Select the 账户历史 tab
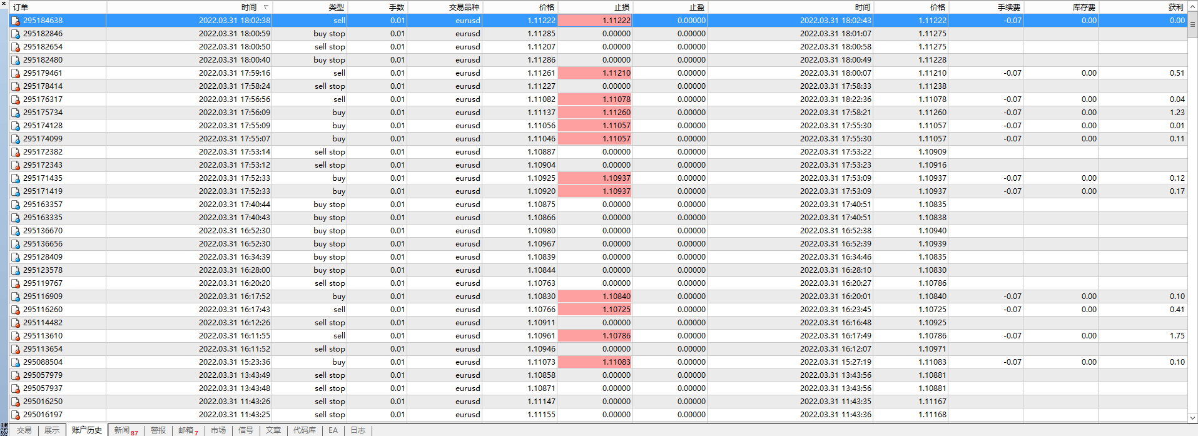Image resolution: width=1198 pixels, height=436 pixels. click(x=87, y=430)
